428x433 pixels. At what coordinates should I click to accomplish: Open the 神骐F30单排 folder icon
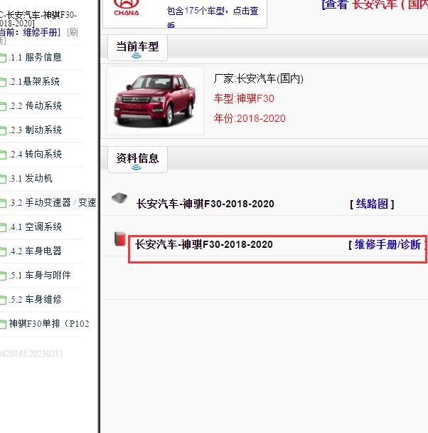click(x=3, y=324)
